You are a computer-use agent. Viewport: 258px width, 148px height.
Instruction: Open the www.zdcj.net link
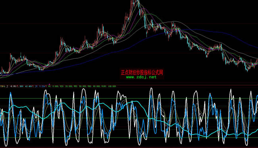pyautogui.click(x=141, y=77)
